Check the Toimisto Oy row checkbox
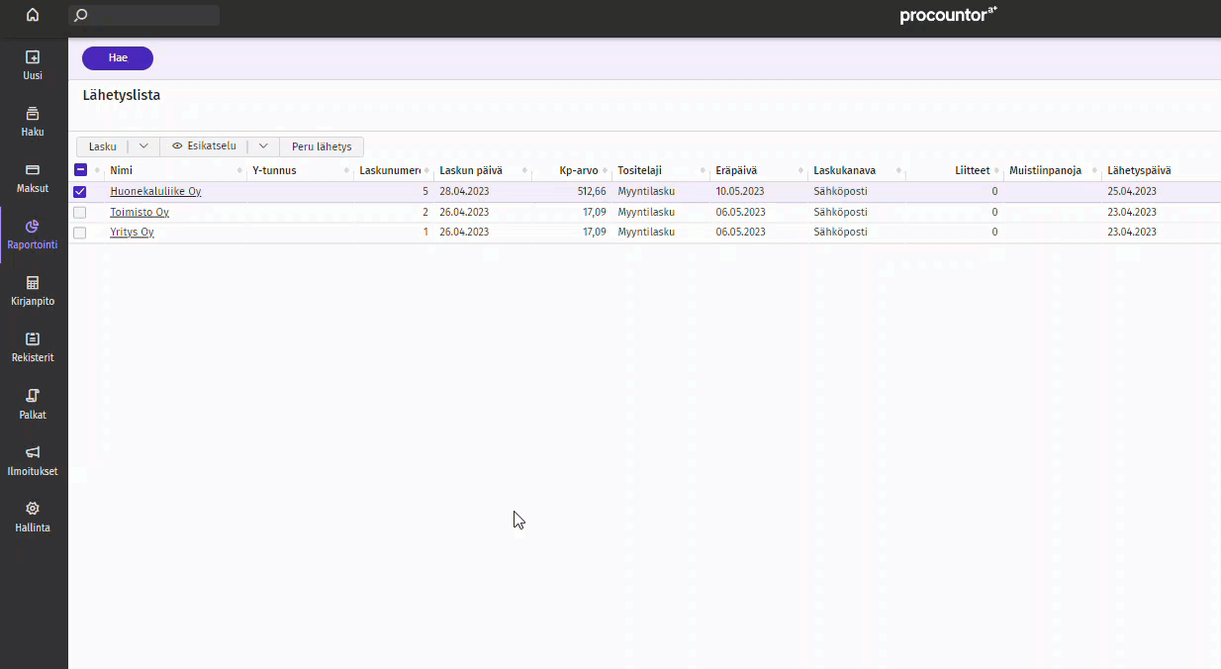The image size is (1221, 669). coord(80,212)
